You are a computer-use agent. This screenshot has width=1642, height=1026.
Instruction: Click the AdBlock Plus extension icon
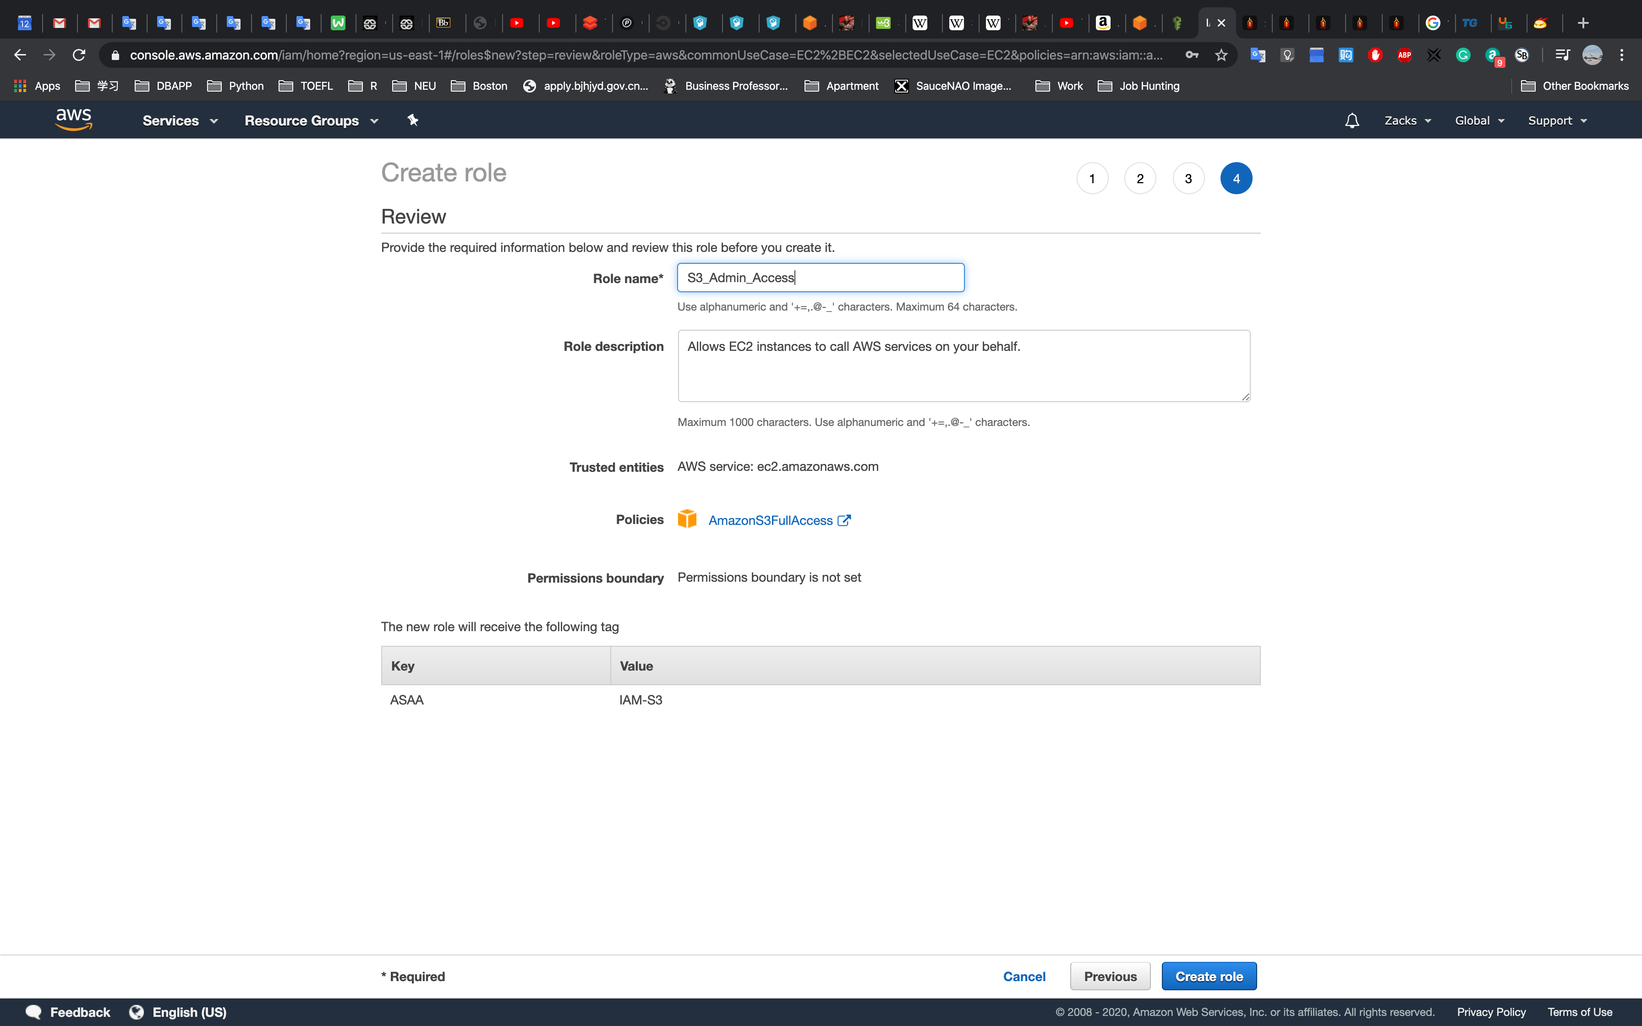click(x=1404, y=55)
